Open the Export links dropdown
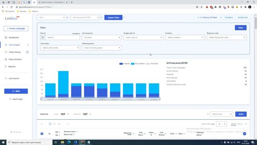The image size is (257, 145). tap(221, 114)
